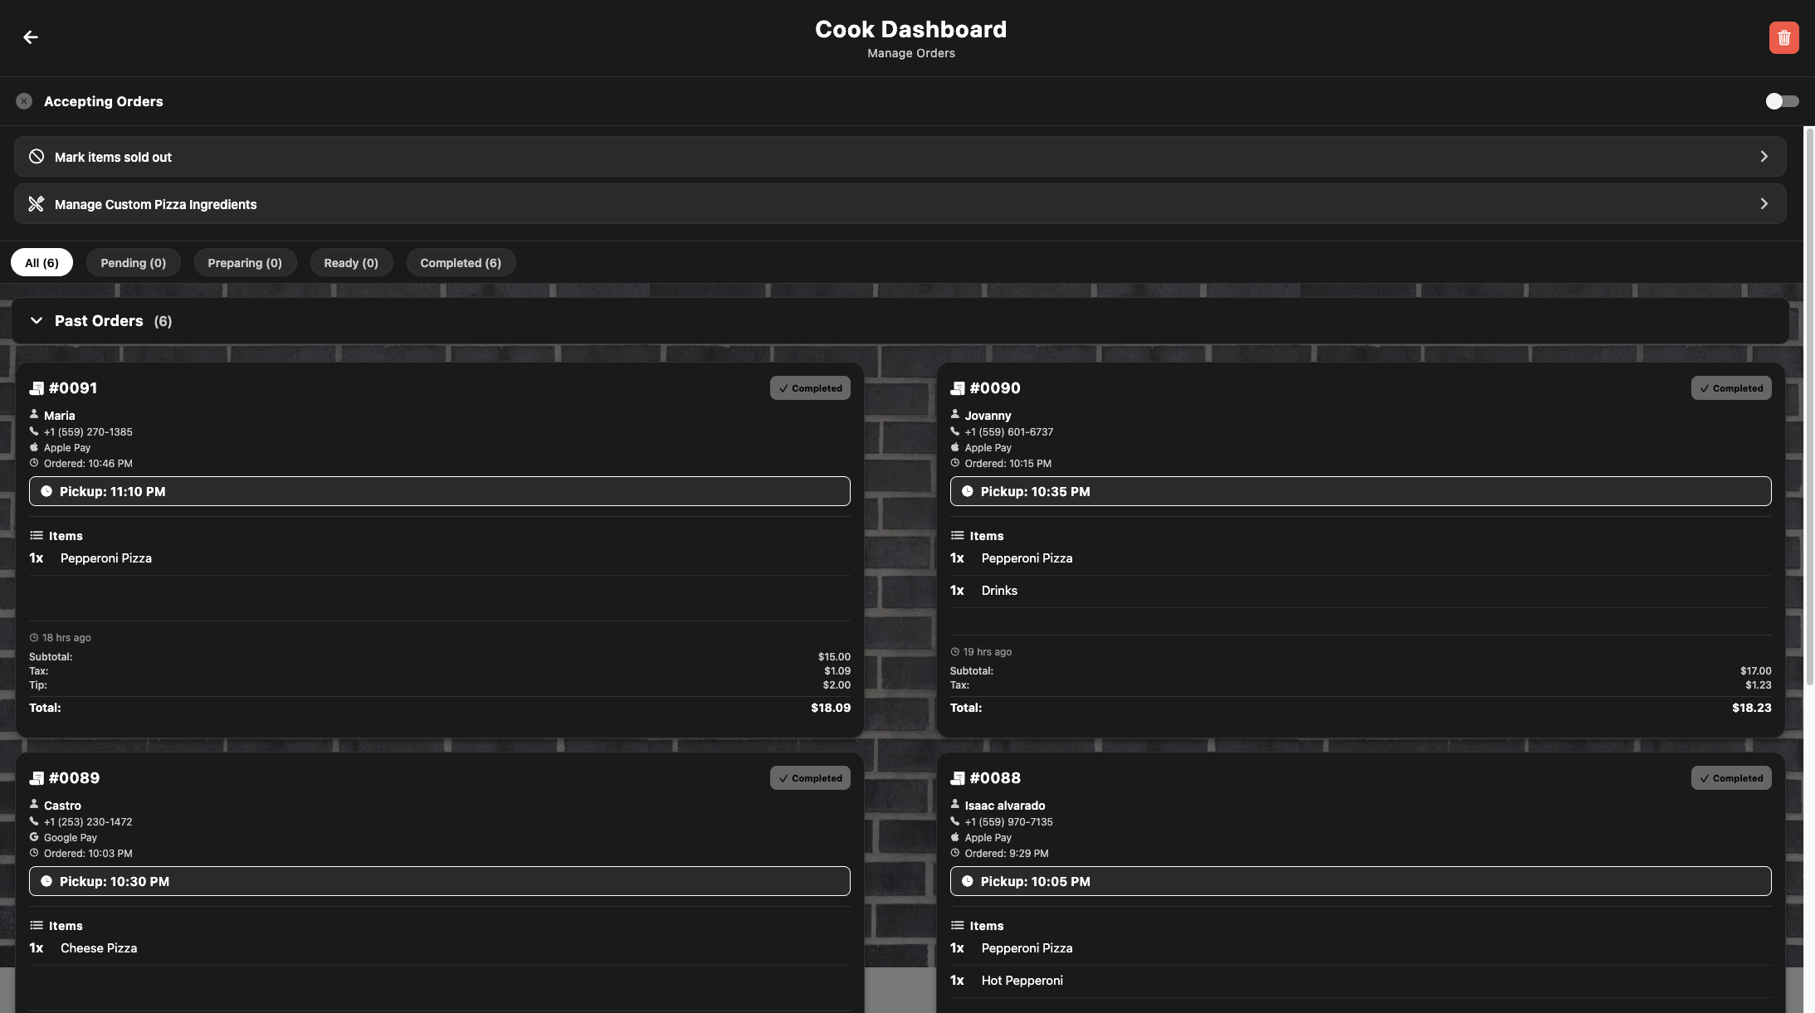Click the vertical page scrollbar

pos(1809,407)
